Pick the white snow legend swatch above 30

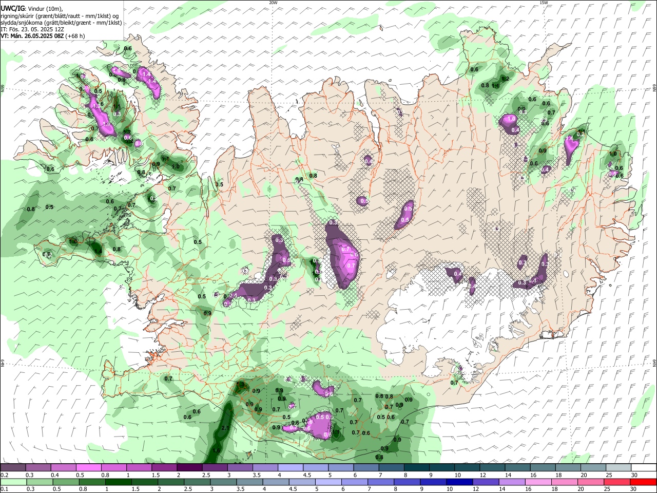click(644, 467)
